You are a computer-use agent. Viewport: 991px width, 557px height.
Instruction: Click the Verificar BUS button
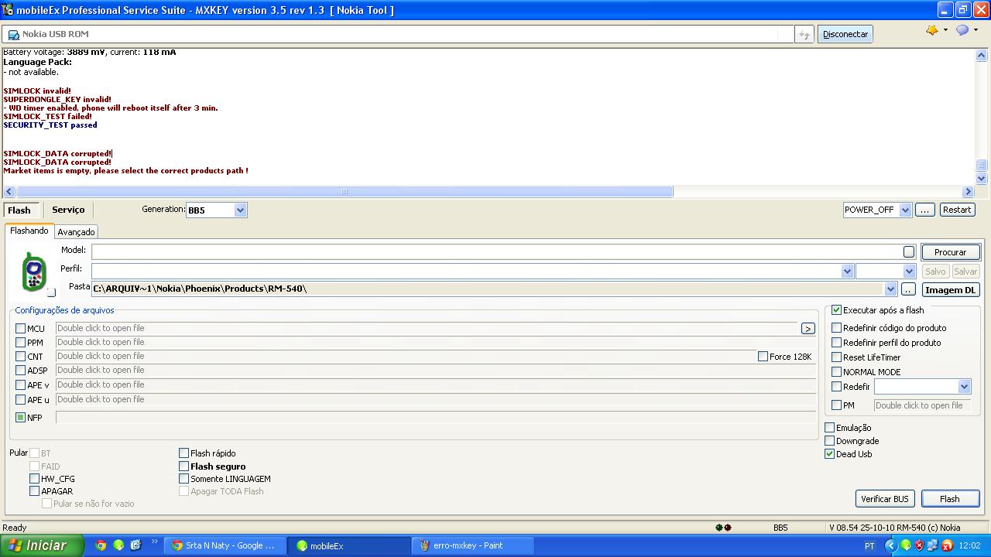pyautogui.click(x=885, y=499)
